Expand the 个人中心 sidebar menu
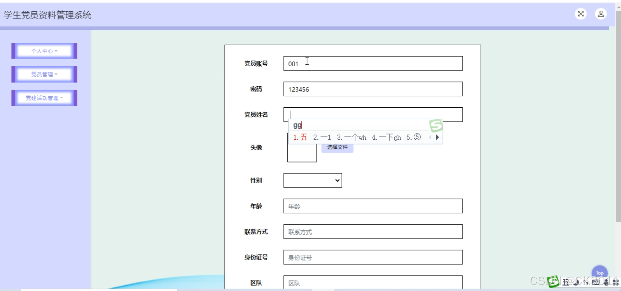The height and width of the screenshot is (291, 621). (44, 51)
